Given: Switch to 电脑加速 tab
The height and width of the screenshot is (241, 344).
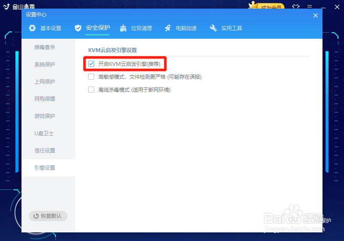Looking at the screenshot, I should (181, 28).
